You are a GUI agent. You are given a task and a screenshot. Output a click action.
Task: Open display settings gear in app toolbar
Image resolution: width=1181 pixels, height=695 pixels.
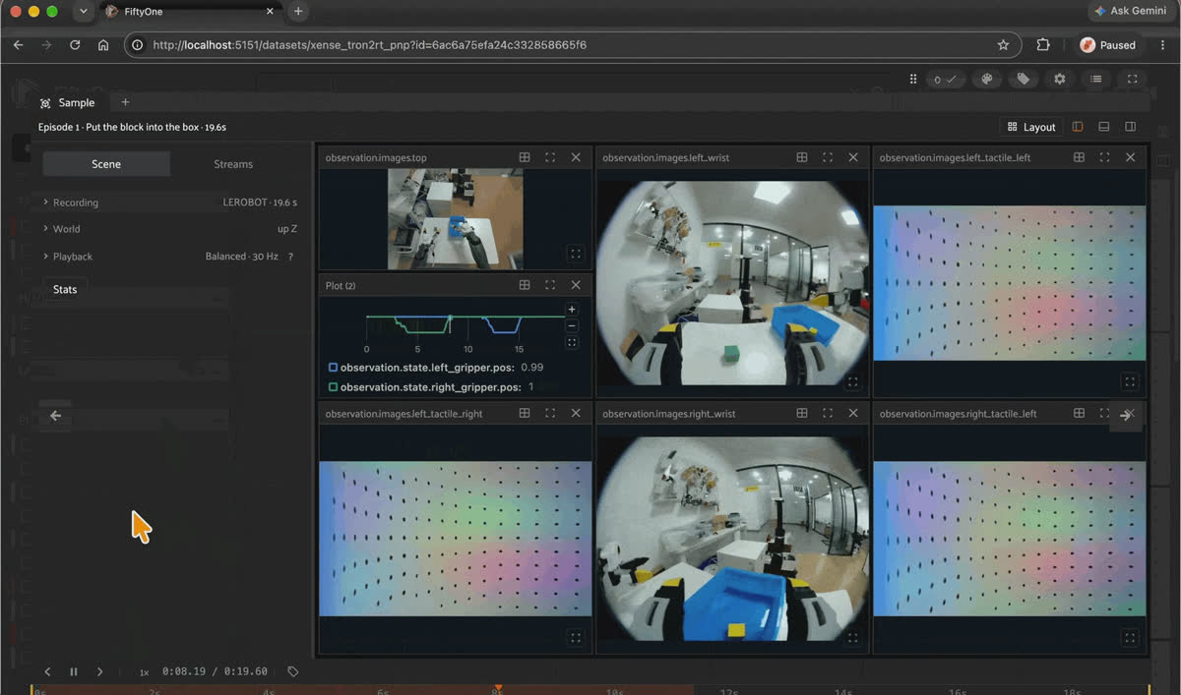pos(1060,80)
